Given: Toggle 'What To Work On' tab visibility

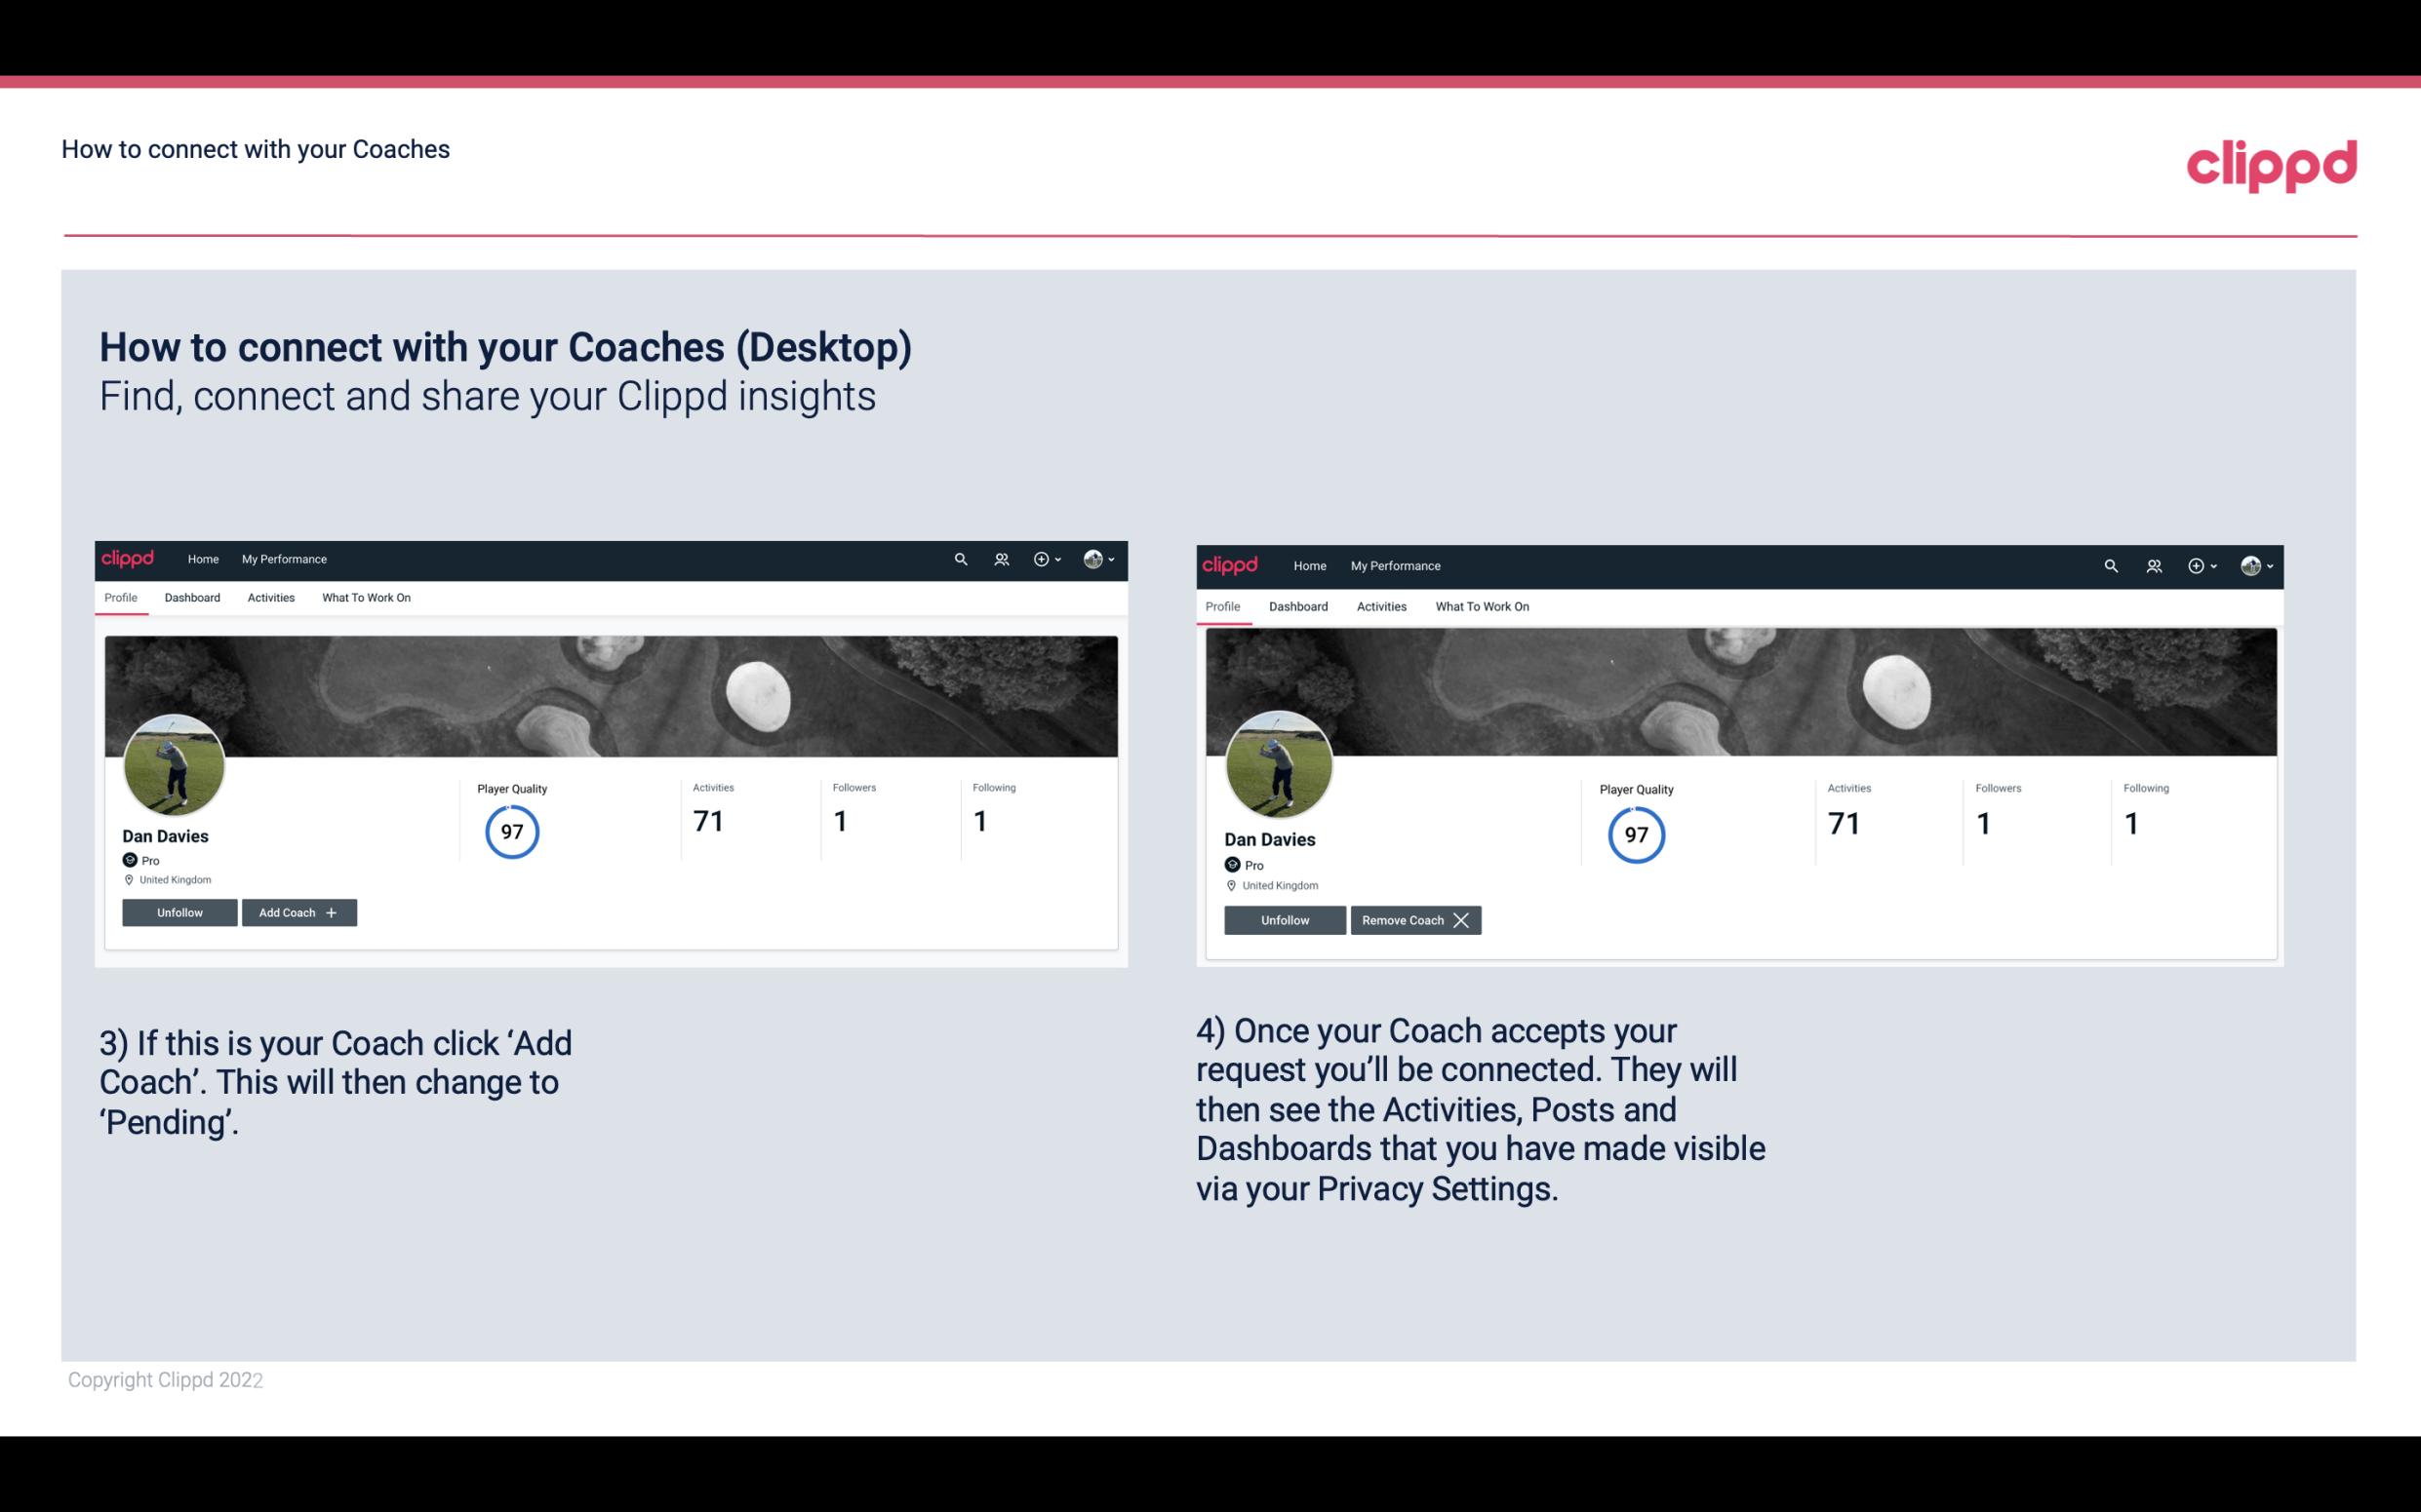Looking at the screenshot, I should 366,598.
